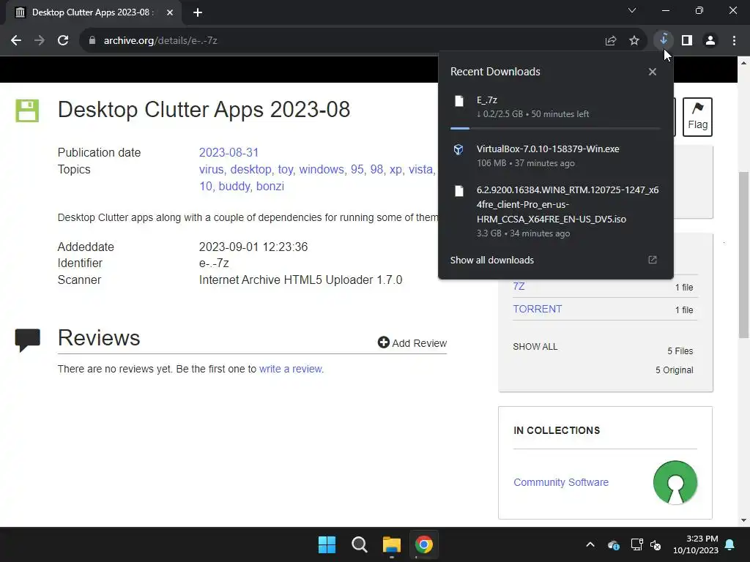Viewport: 750px width, 562px height.
Task: Open VirtualBox-7.0.10-158379-Win.exe download
Action: [555, 156]
